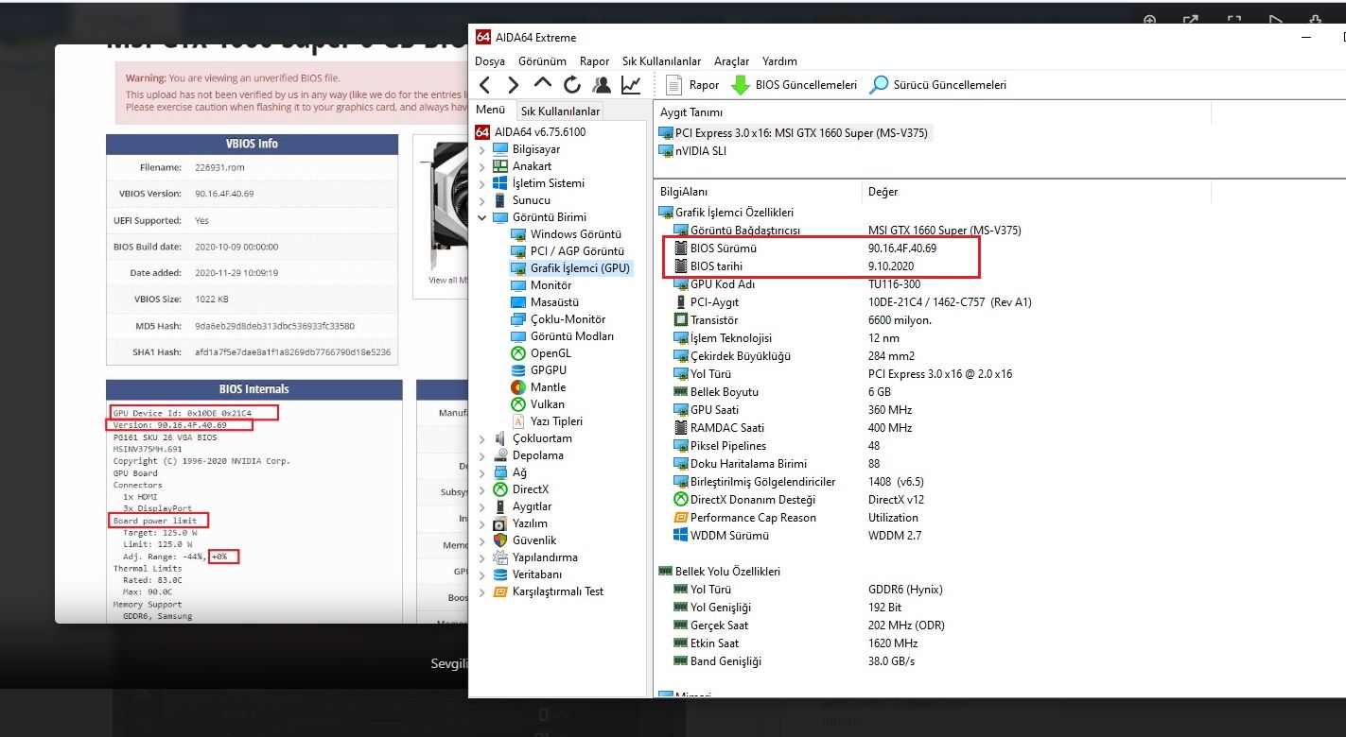
Task: Open the Görünüm menu
Action: (542, 61)
